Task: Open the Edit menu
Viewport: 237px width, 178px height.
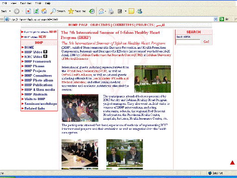Action: click(x=5, y=3)
